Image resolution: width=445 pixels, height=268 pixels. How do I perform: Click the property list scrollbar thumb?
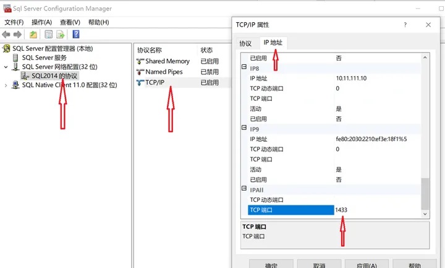click(x=425, y=194)
